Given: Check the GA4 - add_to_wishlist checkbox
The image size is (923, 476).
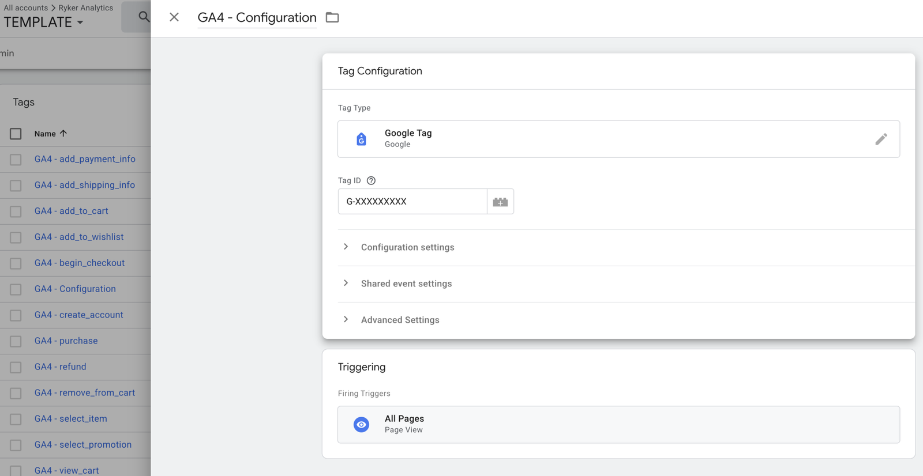Looking at the screenshot, I should [16, 237].
